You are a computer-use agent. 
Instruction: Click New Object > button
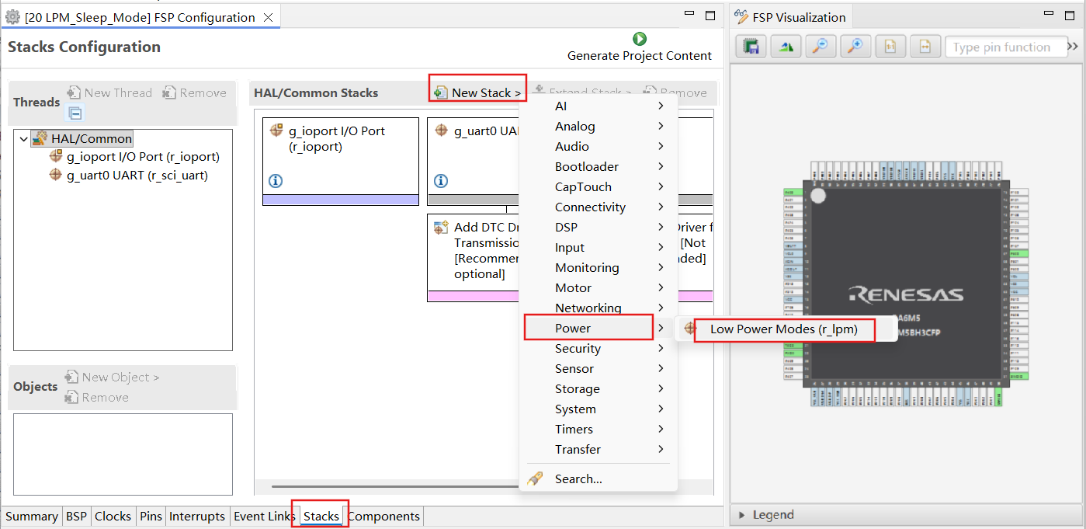coord(113,377)
